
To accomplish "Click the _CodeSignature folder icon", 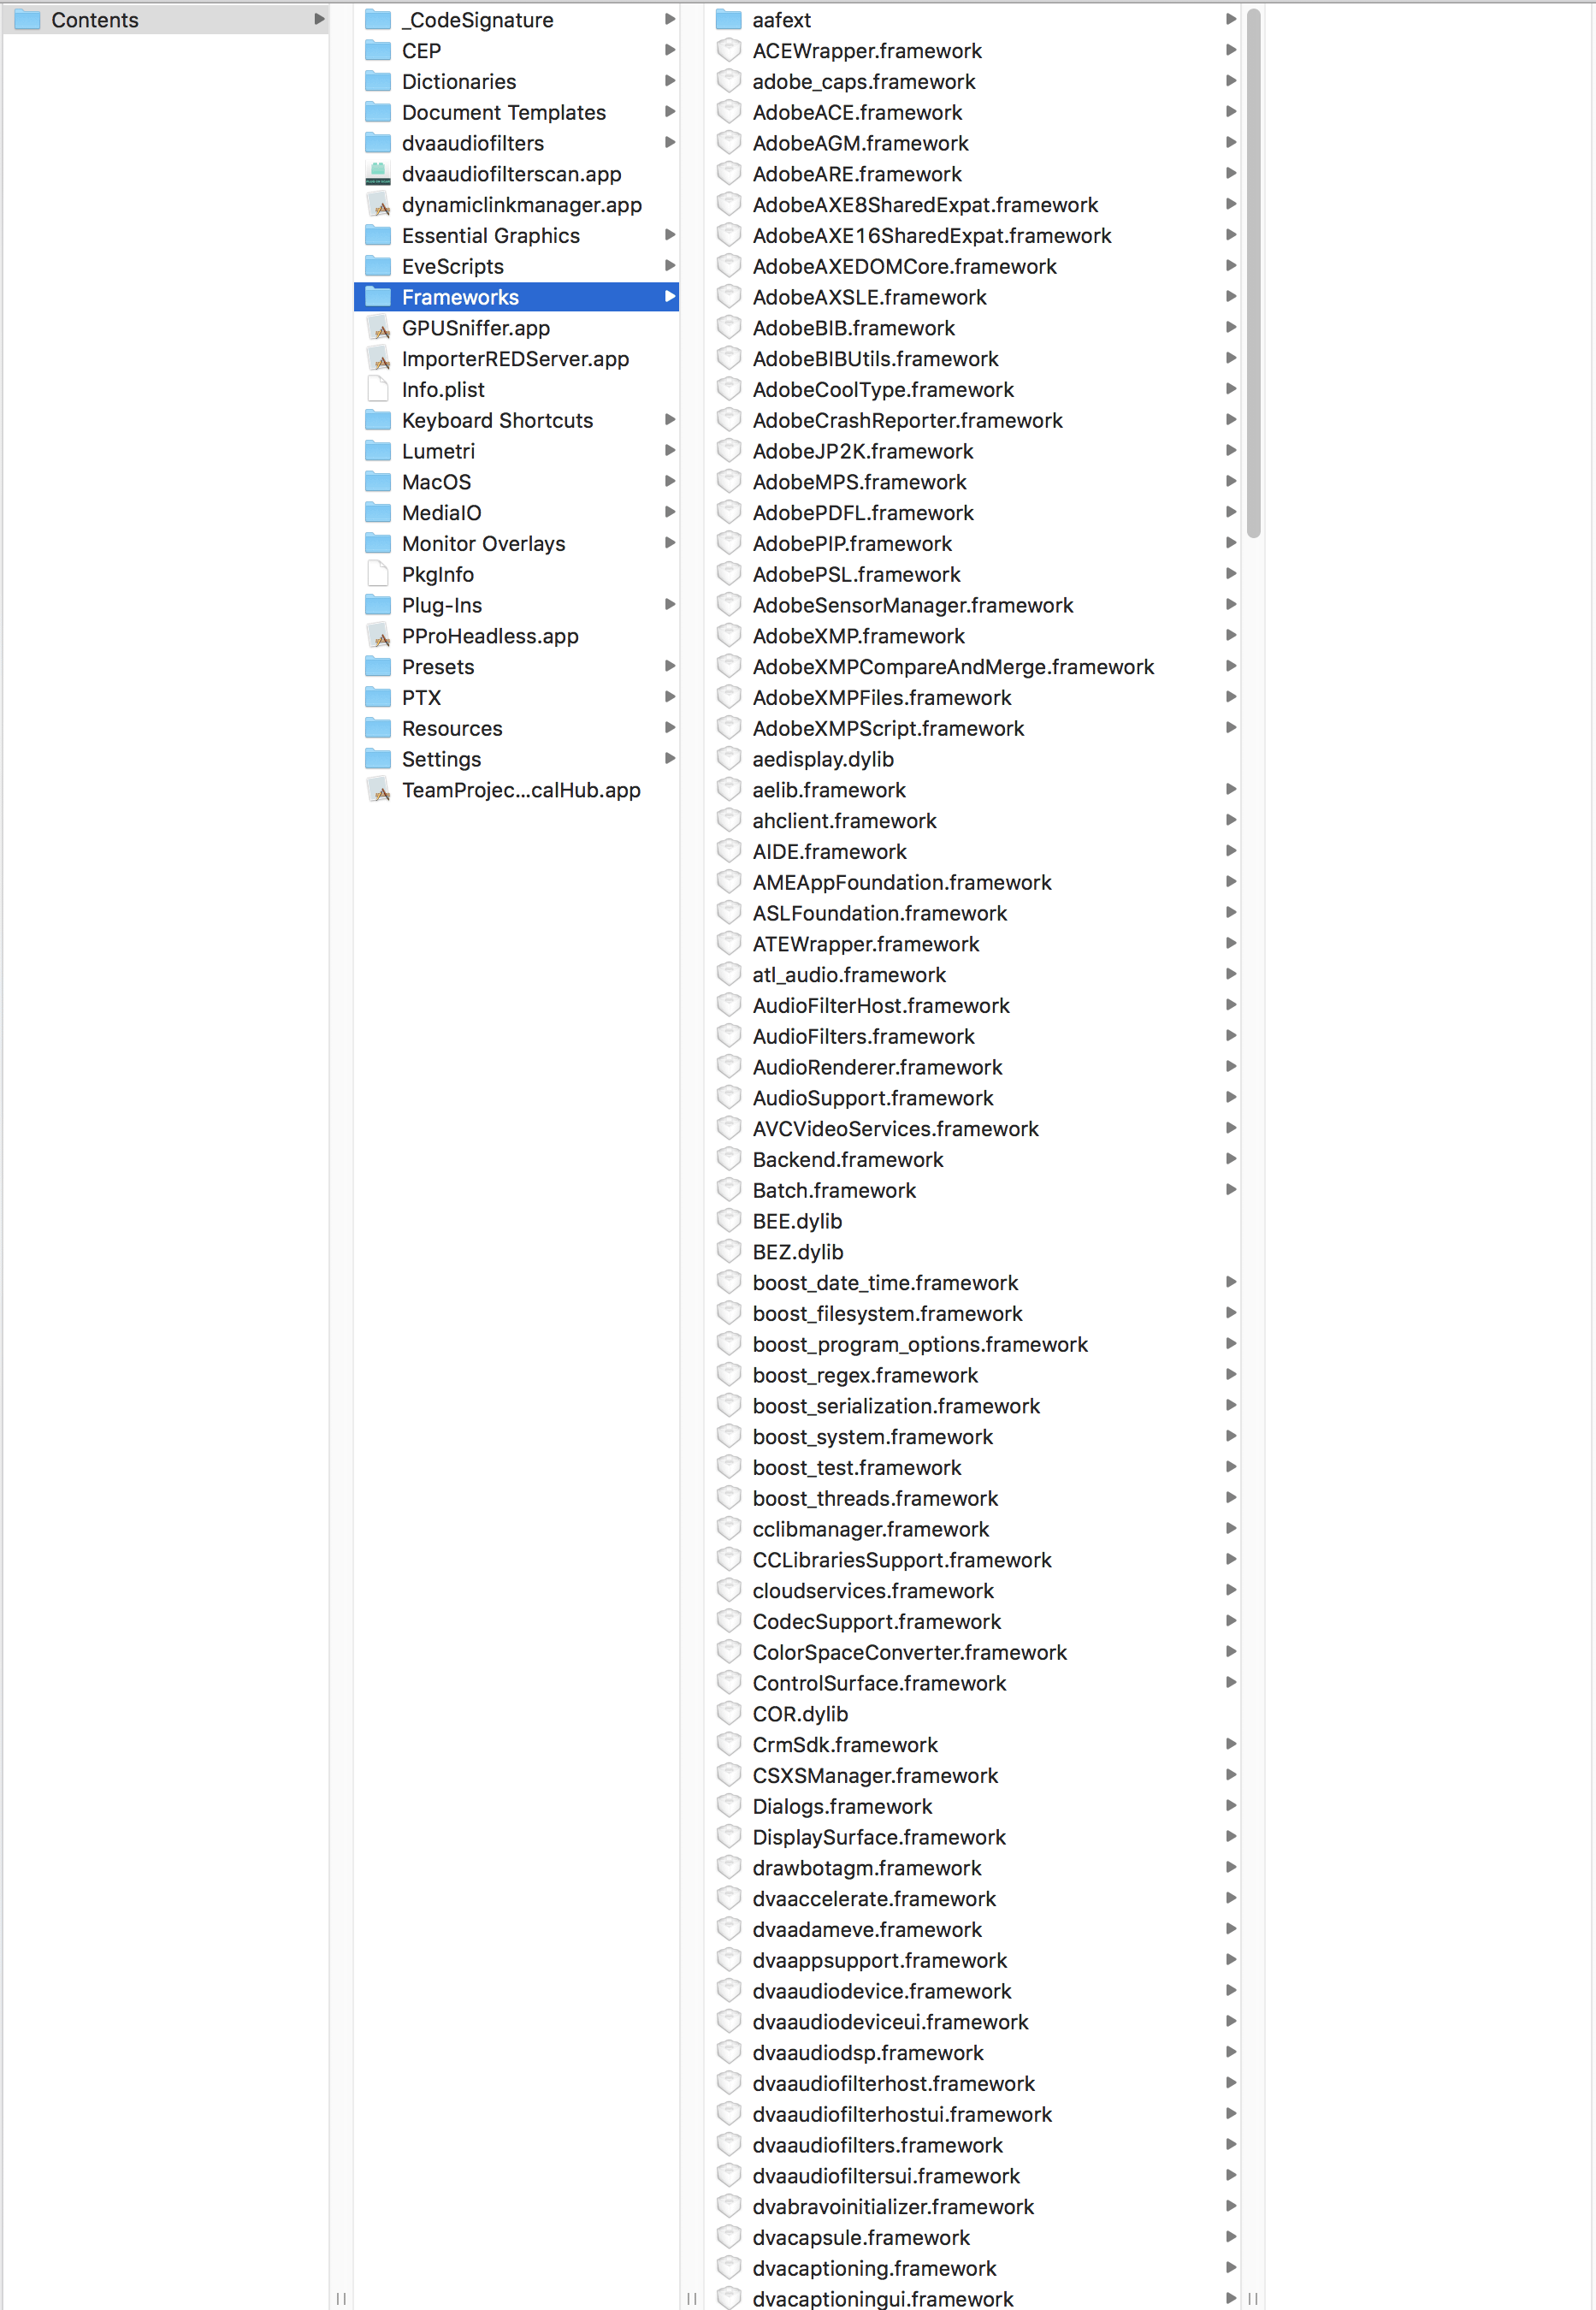I will tap(378, 19).
